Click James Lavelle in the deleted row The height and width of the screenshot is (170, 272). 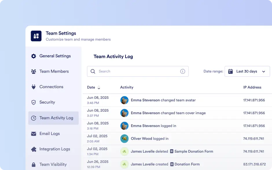(143, 151)
